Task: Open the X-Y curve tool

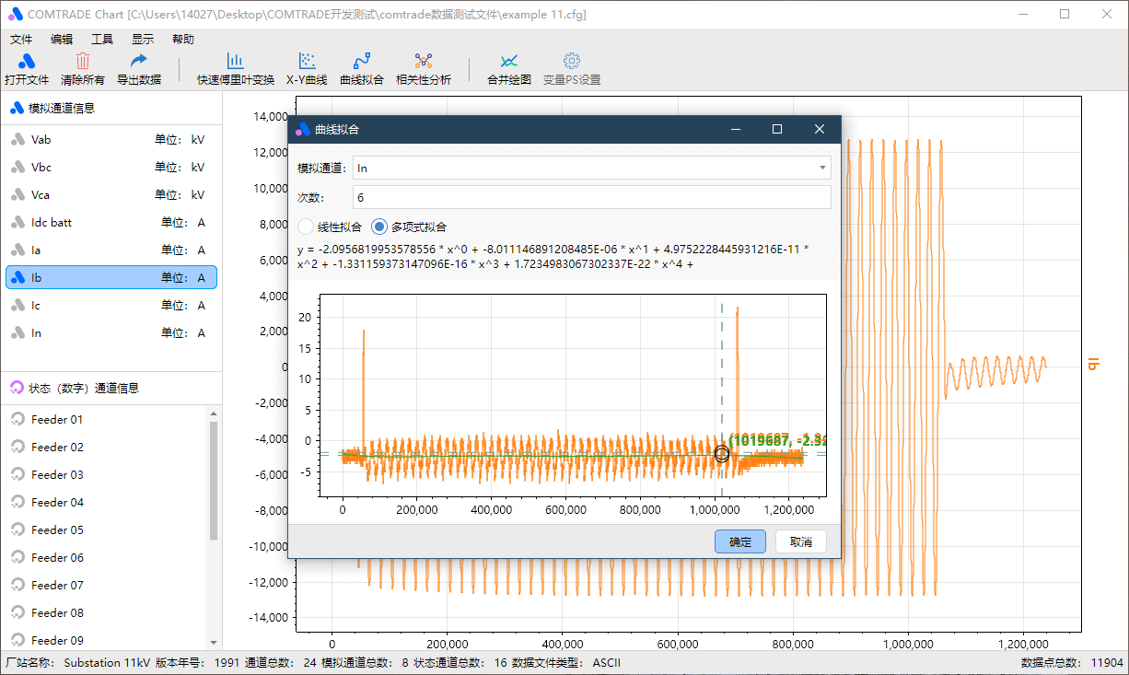Action: pos(307,62)
